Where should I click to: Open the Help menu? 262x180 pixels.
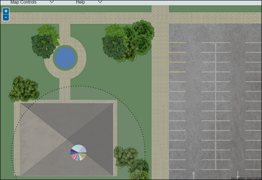(x=80, y=2)
